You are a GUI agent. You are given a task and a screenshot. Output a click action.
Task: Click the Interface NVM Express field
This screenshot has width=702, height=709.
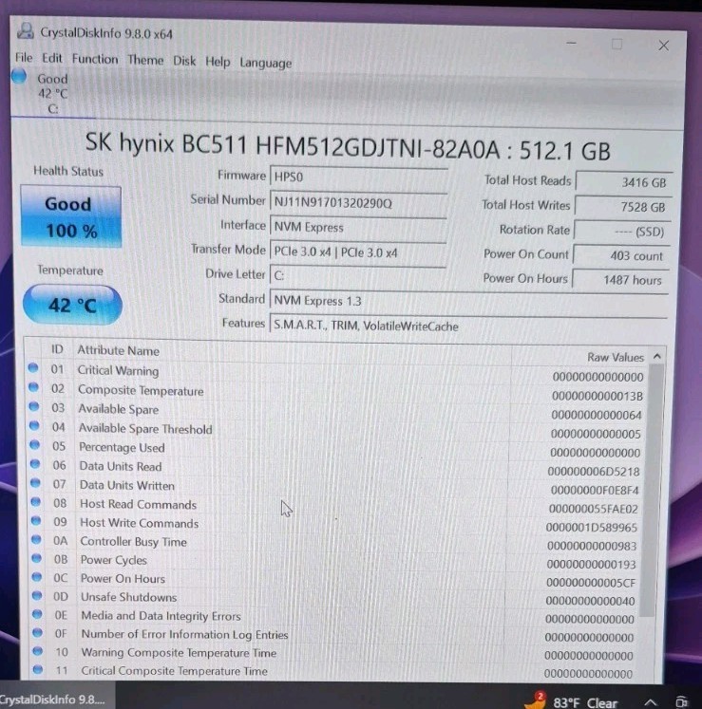pyautogui.click(x=358, y=227)
